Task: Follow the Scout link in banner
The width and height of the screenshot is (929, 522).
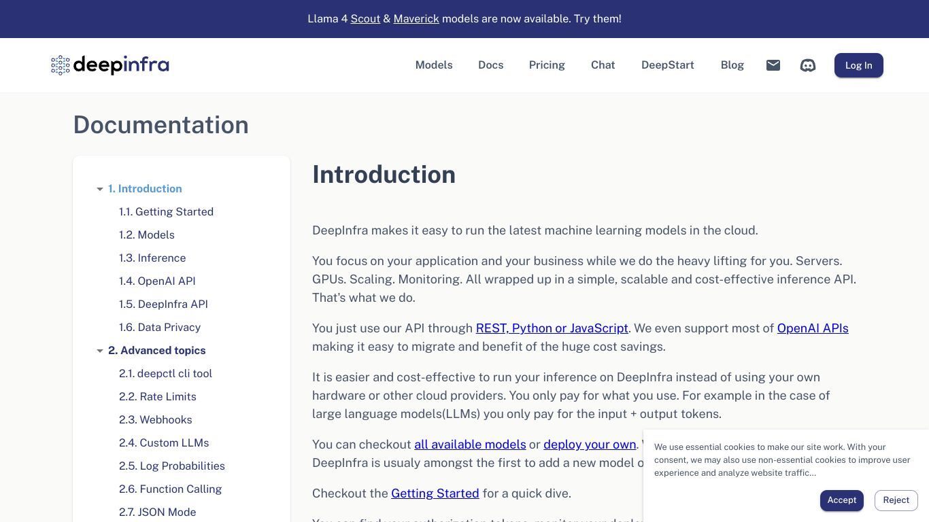Action: pyautogui.click(x=365, y=19)
